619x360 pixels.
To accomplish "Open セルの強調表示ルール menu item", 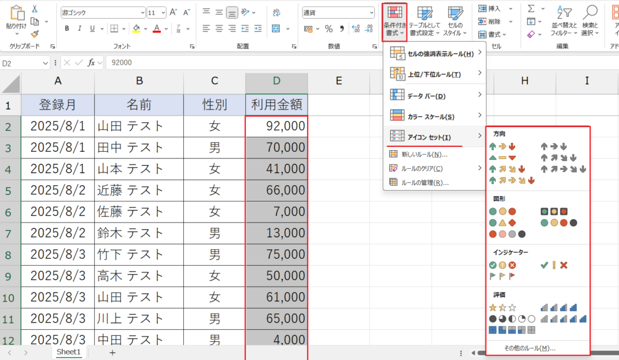I will [x=434, y=53].
